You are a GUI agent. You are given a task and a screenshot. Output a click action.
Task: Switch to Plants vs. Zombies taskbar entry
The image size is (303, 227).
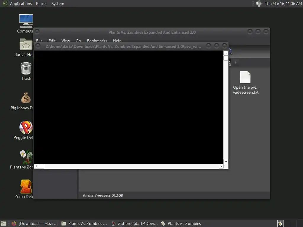tap(181, 223)
